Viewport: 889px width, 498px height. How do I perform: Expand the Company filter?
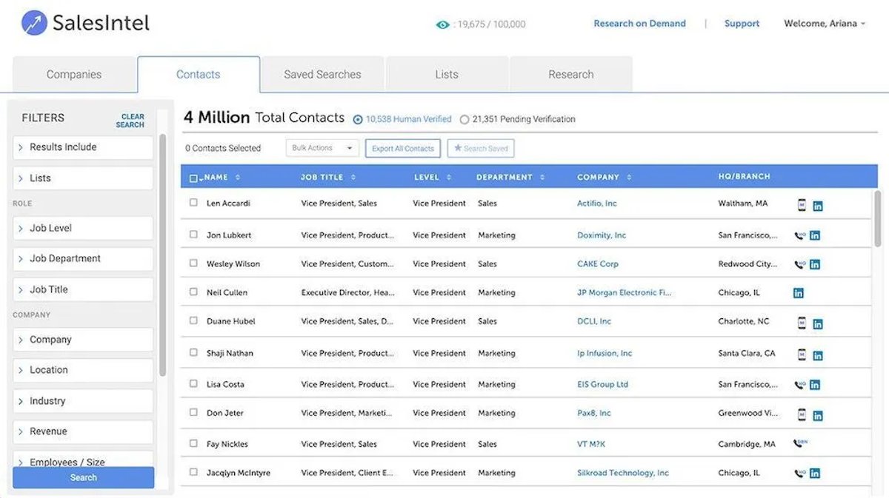(83, 340)
